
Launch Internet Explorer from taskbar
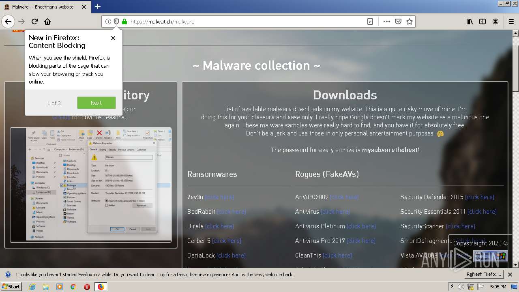32,287
